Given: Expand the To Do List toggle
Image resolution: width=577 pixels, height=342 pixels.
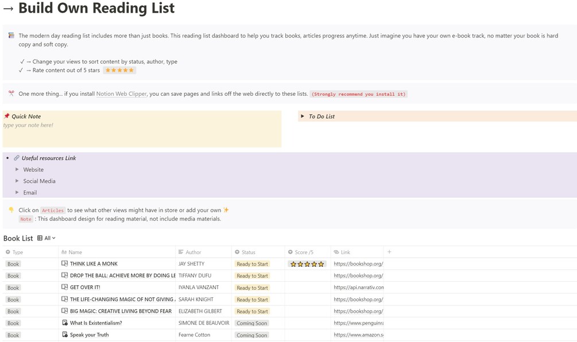Looking at the screenshot, I should click(x=303, y=116).
